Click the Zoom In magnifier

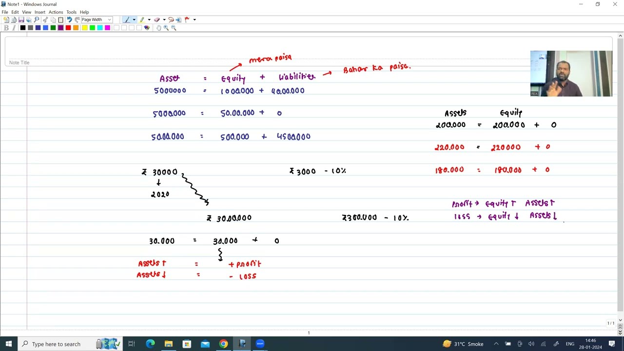click(166, 28)
